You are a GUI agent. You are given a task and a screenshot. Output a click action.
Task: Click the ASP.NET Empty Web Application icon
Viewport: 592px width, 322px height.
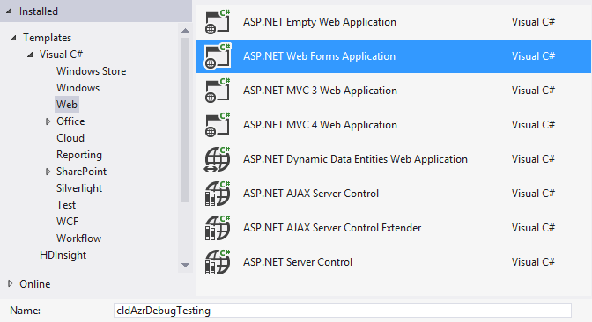click(x=218, y=22)
